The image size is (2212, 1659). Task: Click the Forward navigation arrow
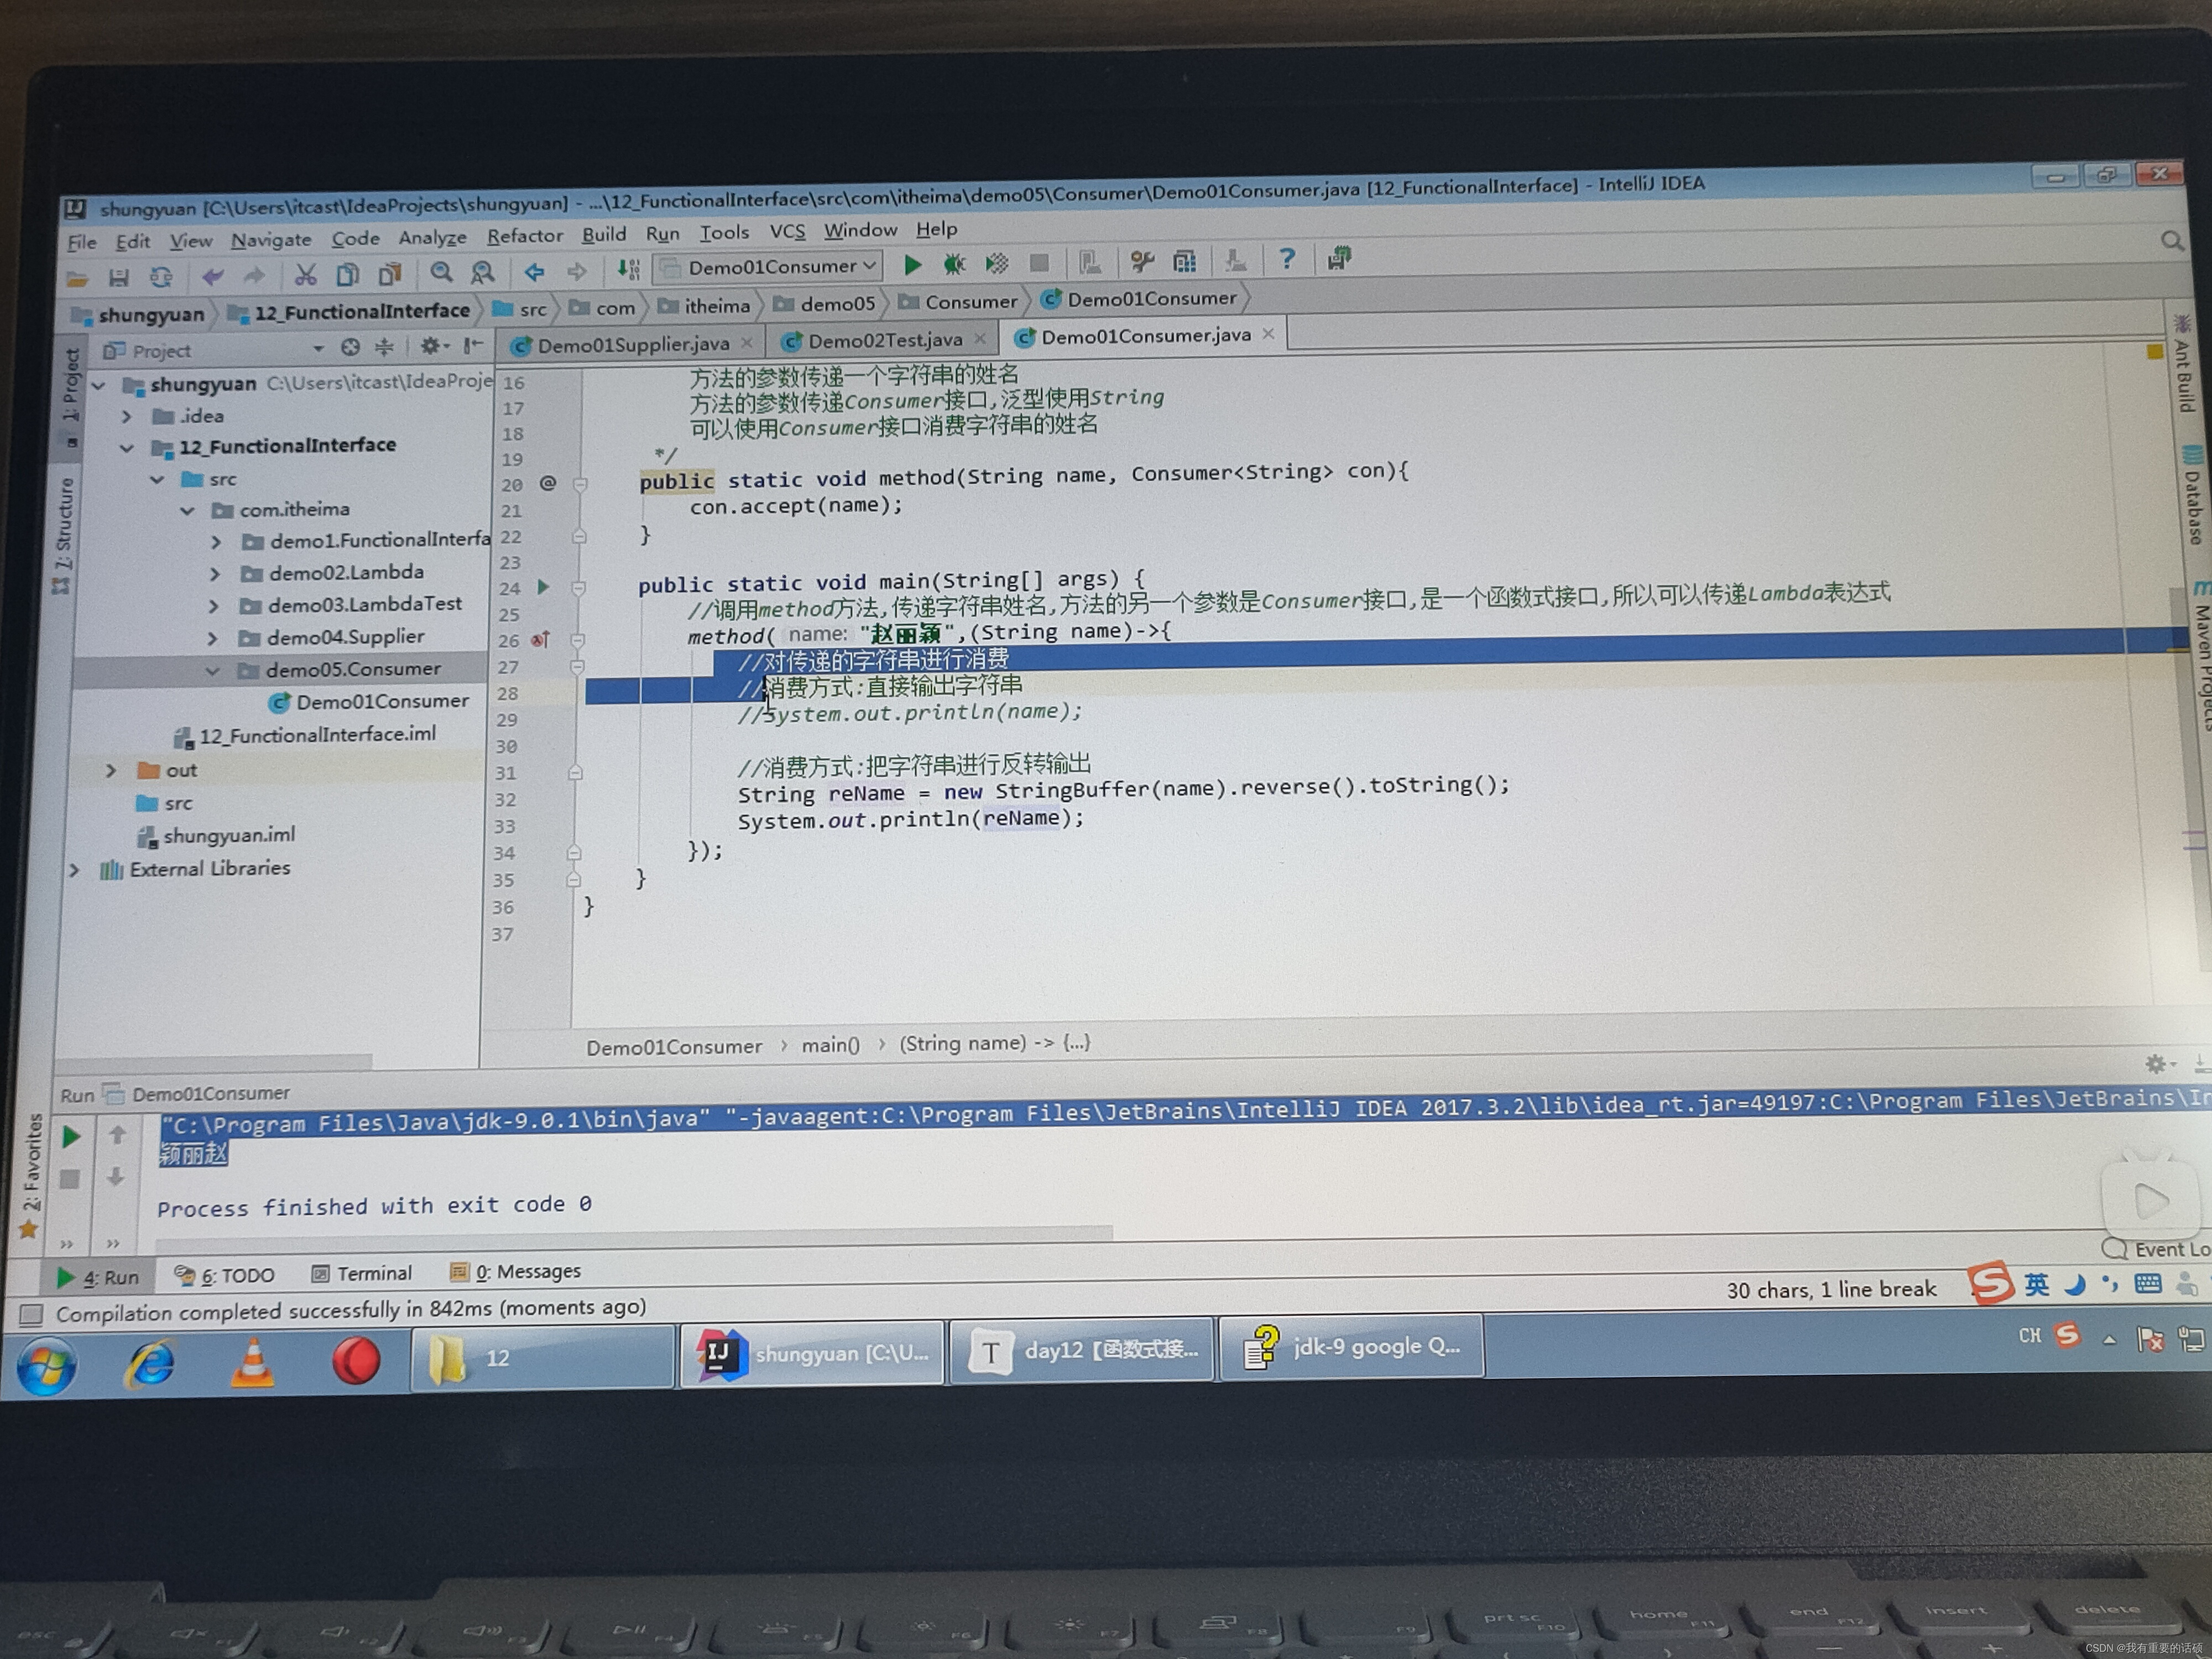[x=577, y=271]
